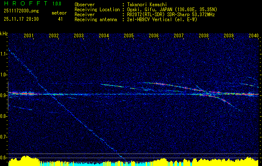The image size is (262, 166).
Task: Click the 1.1 kHz axis label
Action: (x=3, y=54)
